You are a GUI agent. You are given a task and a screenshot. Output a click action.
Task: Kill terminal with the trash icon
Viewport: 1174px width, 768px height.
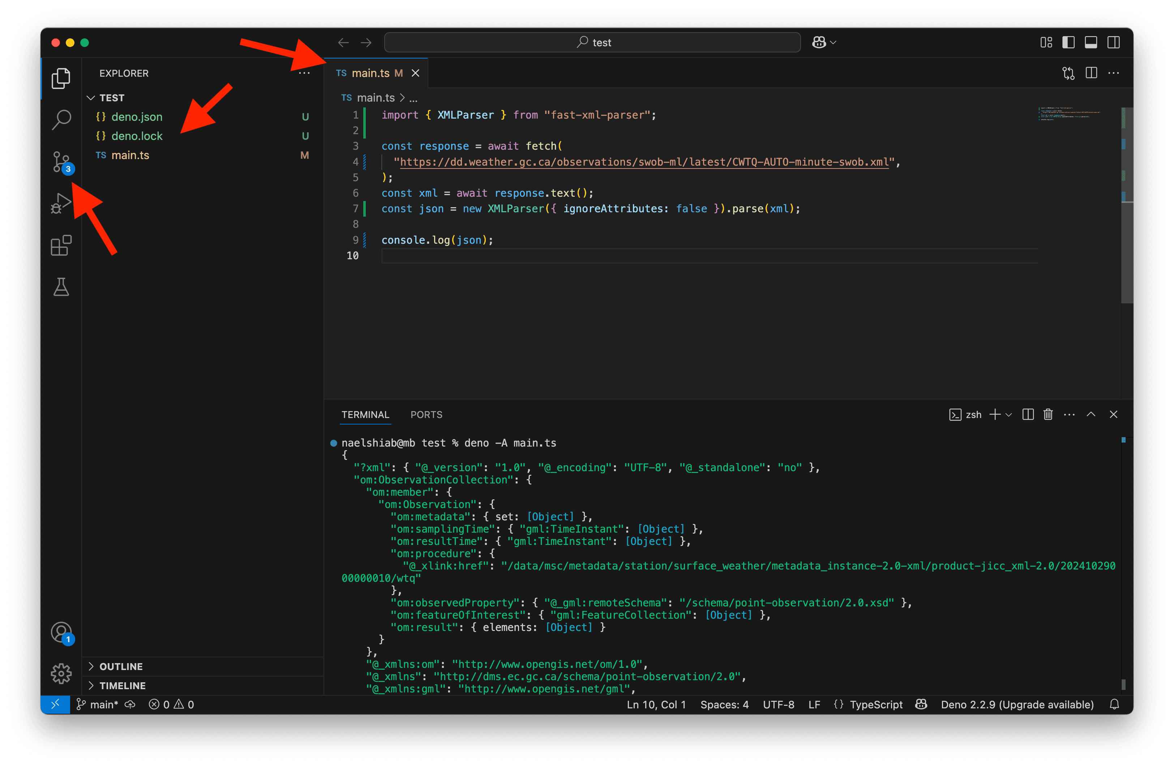(x=1048, y=415)
